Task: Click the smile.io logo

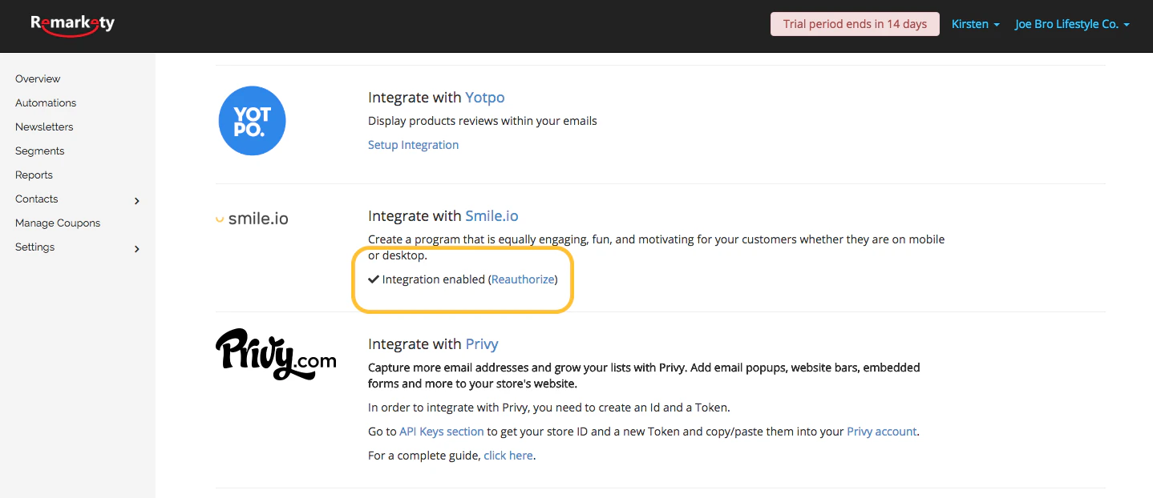Action: coord(252,218)
